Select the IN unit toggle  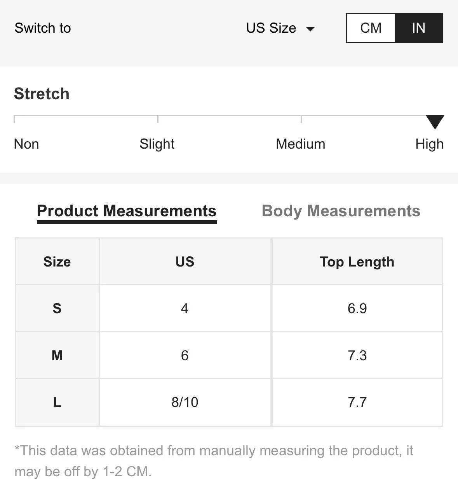[x=418, y=28]
